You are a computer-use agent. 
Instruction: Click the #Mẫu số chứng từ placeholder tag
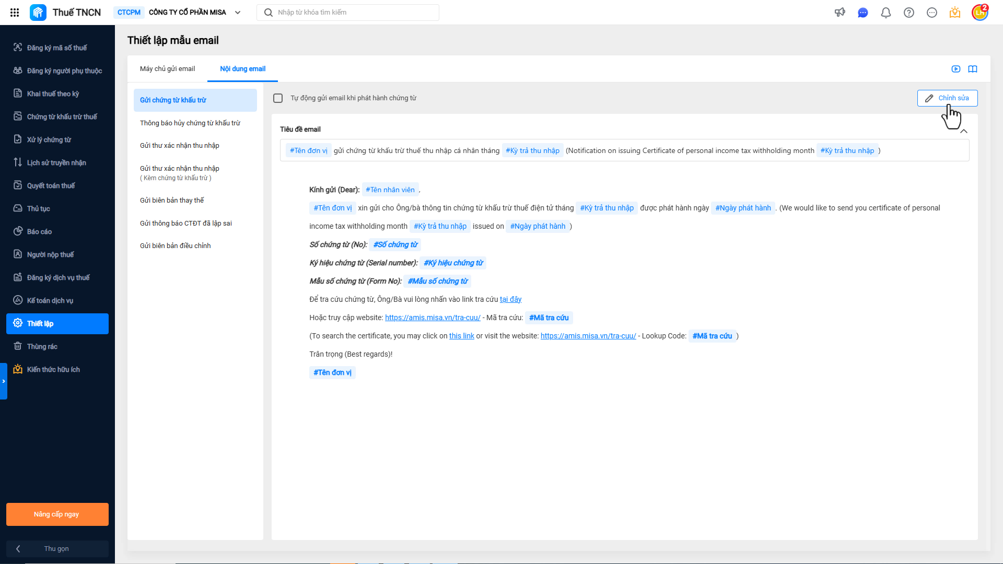pyautogui.click(x=438, y=281)
